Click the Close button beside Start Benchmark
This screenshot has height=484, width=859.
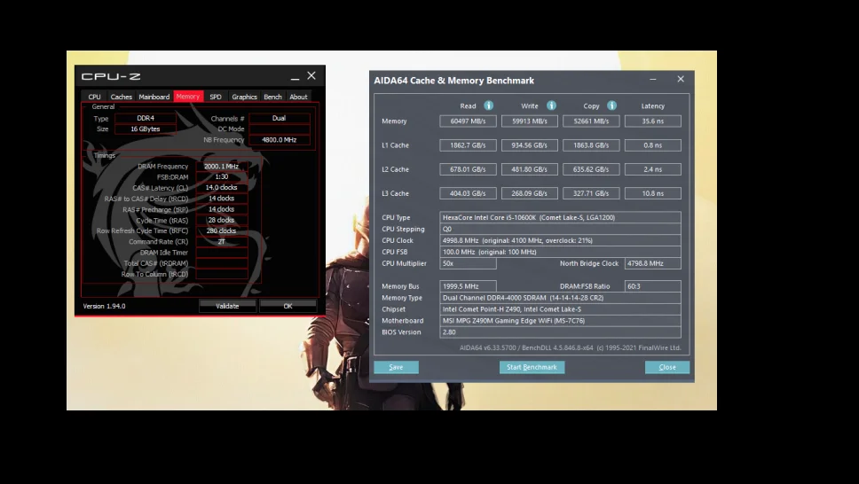667,367
